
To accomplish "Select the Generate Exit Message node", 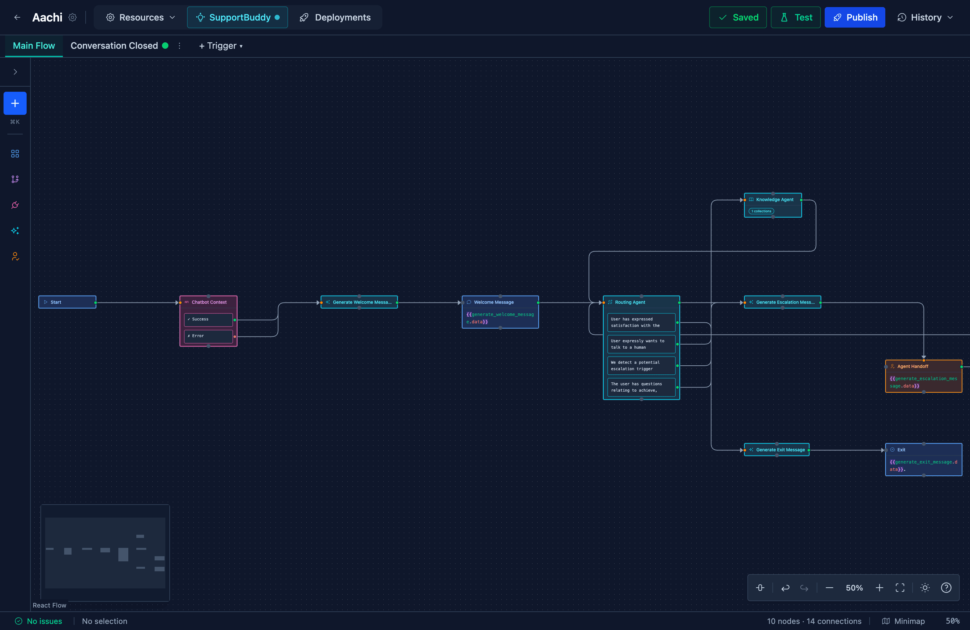I will click(776, 450).
